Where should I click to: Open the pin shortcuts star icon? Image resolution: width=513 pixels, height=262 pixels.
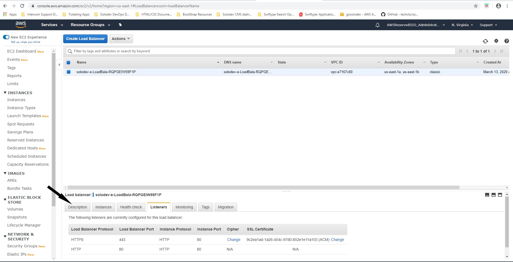point(120,25)
